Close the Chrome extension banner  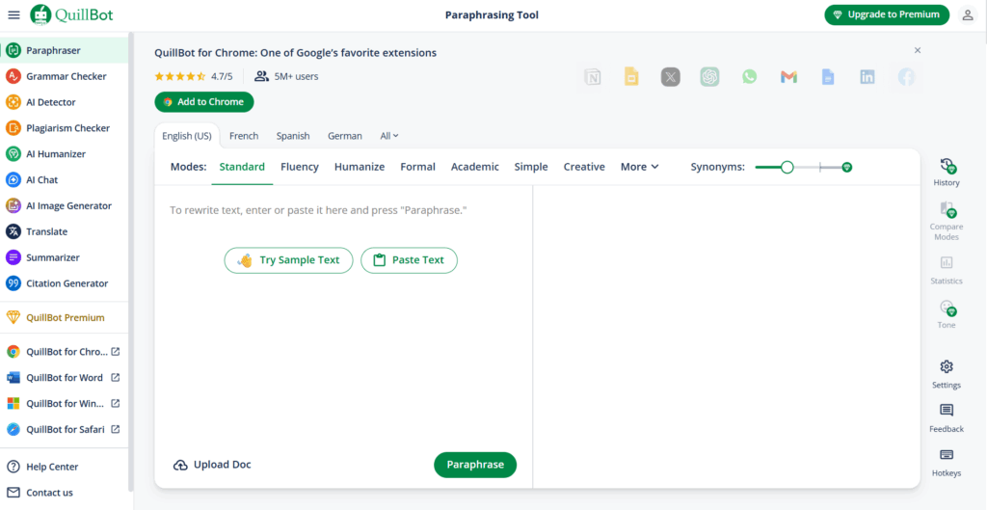point(918,50)
